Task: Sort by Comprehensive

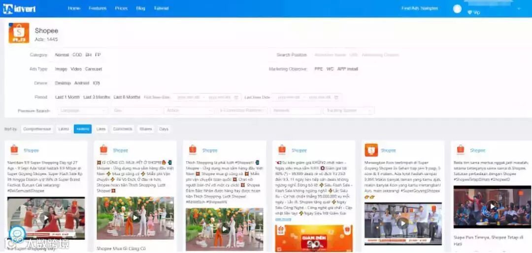Action: pyautogui.click(x=37, y=129)
